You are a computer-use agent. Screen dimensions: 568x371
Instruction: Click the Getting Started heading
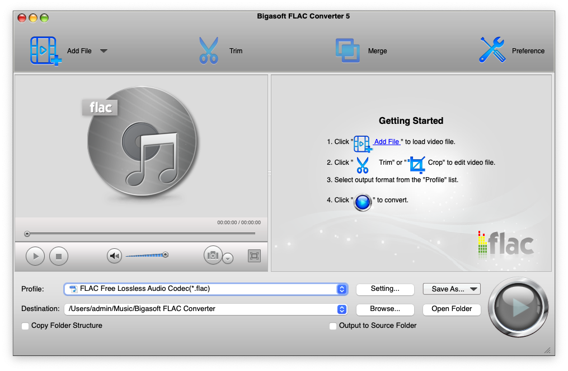(x=411, y=120)
